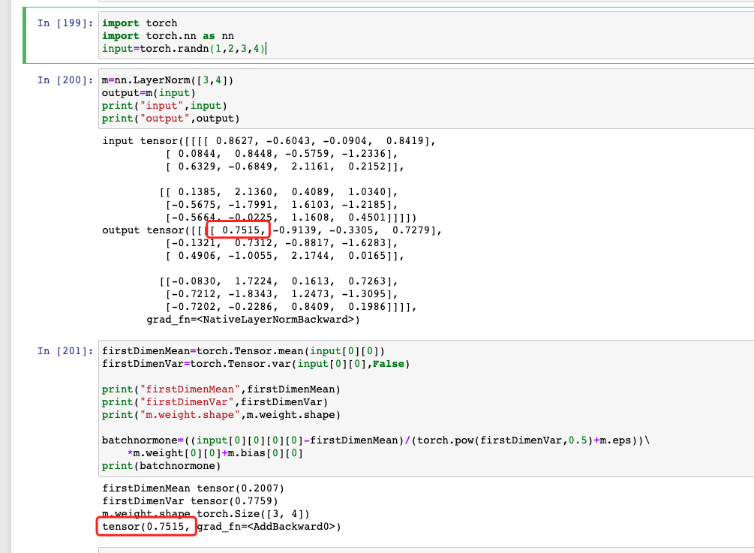Click the print("m.weight.shape",m.weight.shape) line
754x553 pixels.
click(221, 415)
